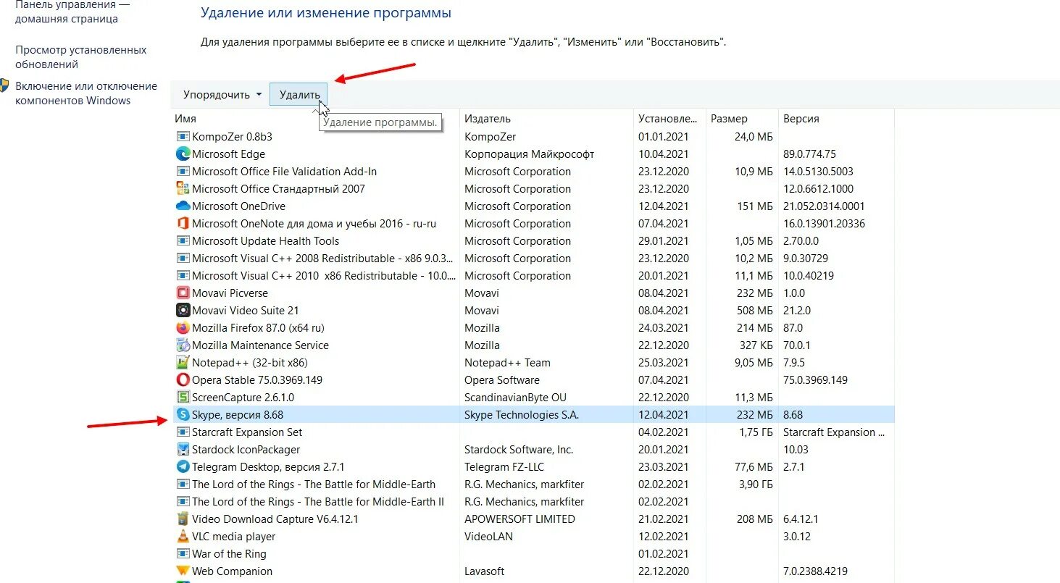Click install date 01.02.2021 of War of the Ring
Viewport: 1060px width, 583px height.
click(x=664, y=554)
